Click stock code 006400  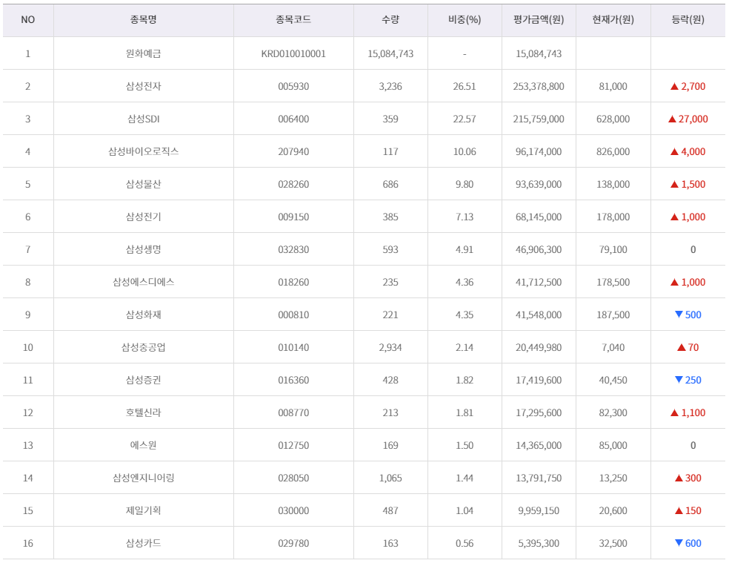pos(293,119)
